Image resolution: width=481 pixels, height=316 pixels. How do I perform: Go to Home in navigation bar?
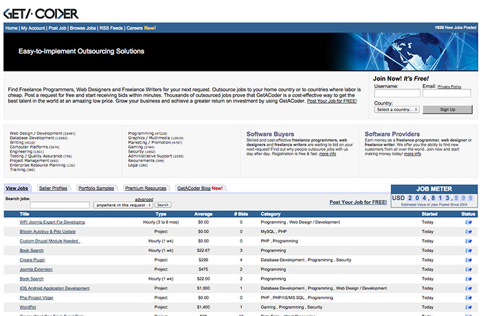pyautogui.click(x=12, y=28)
